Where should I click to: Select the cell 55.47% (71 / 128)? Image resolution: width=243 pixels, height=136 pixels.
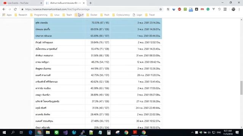pyautogui.click(x=98, y=49)
